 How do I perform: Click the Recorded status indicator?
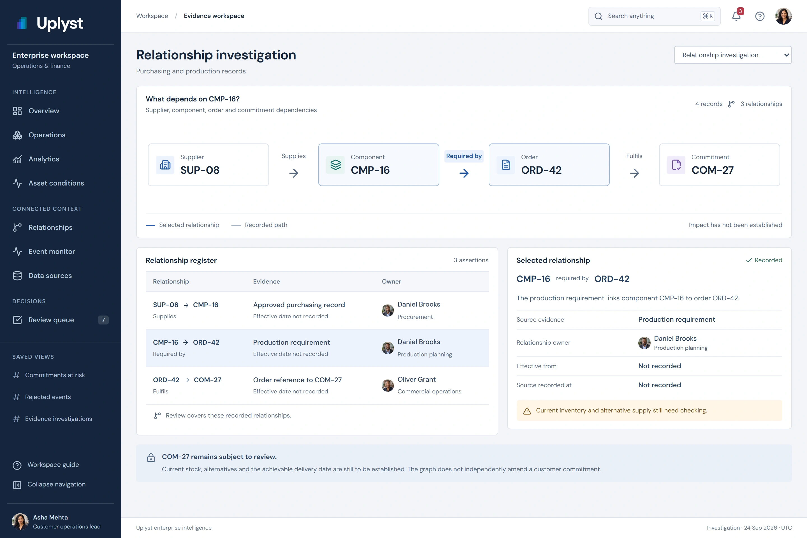click(764, 260)
